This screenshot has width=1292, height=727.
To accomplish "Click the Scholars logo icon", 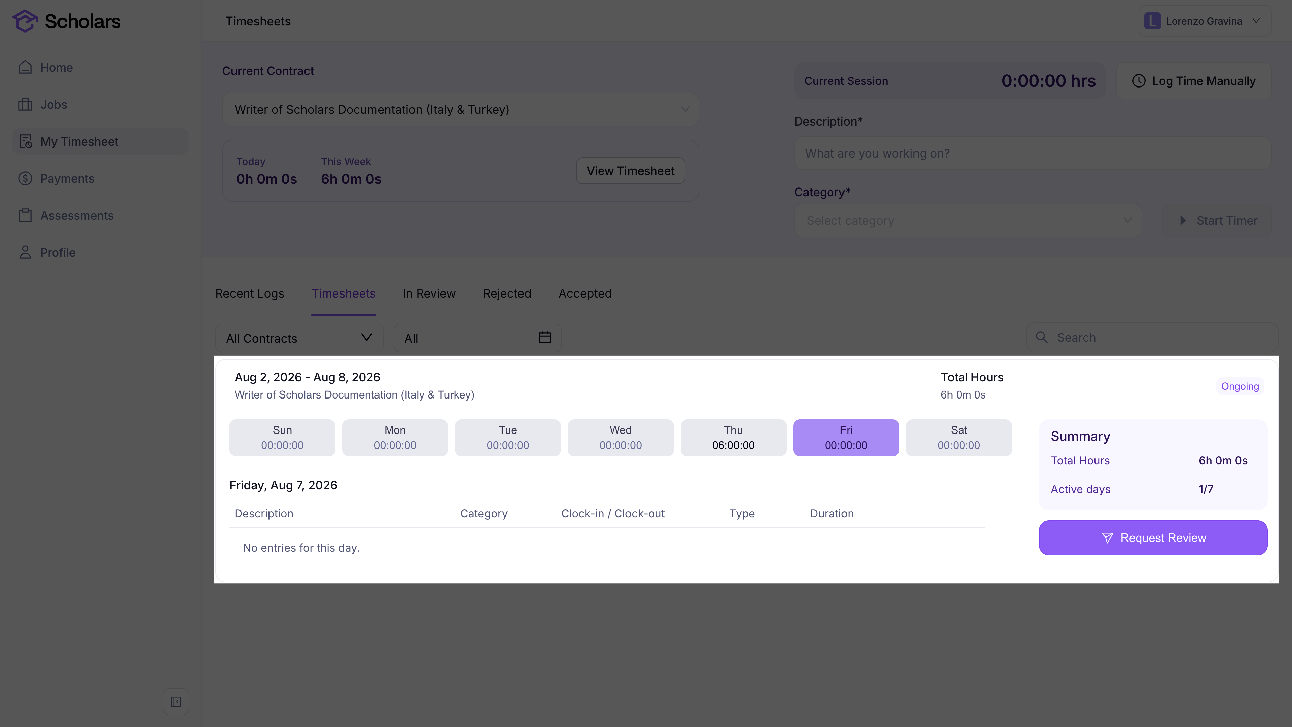I will click(x=25, y=21).
